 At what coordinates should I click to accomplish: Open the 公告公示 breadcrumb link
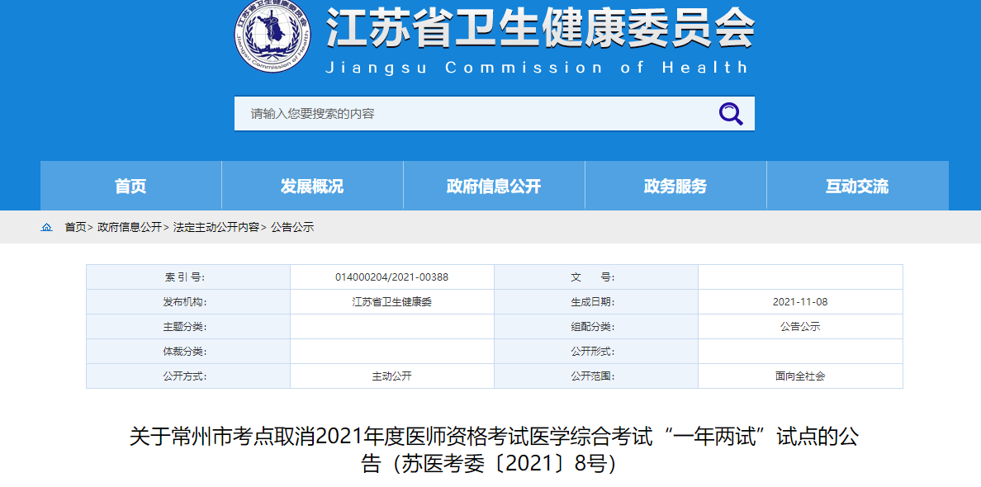point(292,228)
